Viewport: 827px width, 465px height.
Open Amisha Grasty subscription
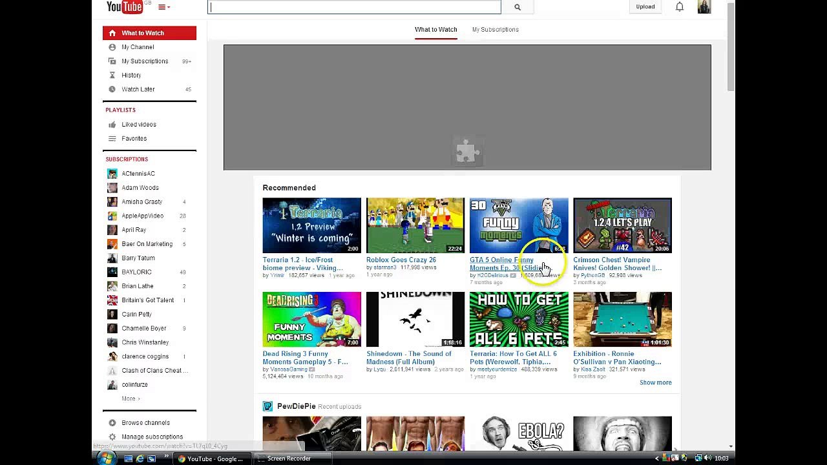(142, 202)
